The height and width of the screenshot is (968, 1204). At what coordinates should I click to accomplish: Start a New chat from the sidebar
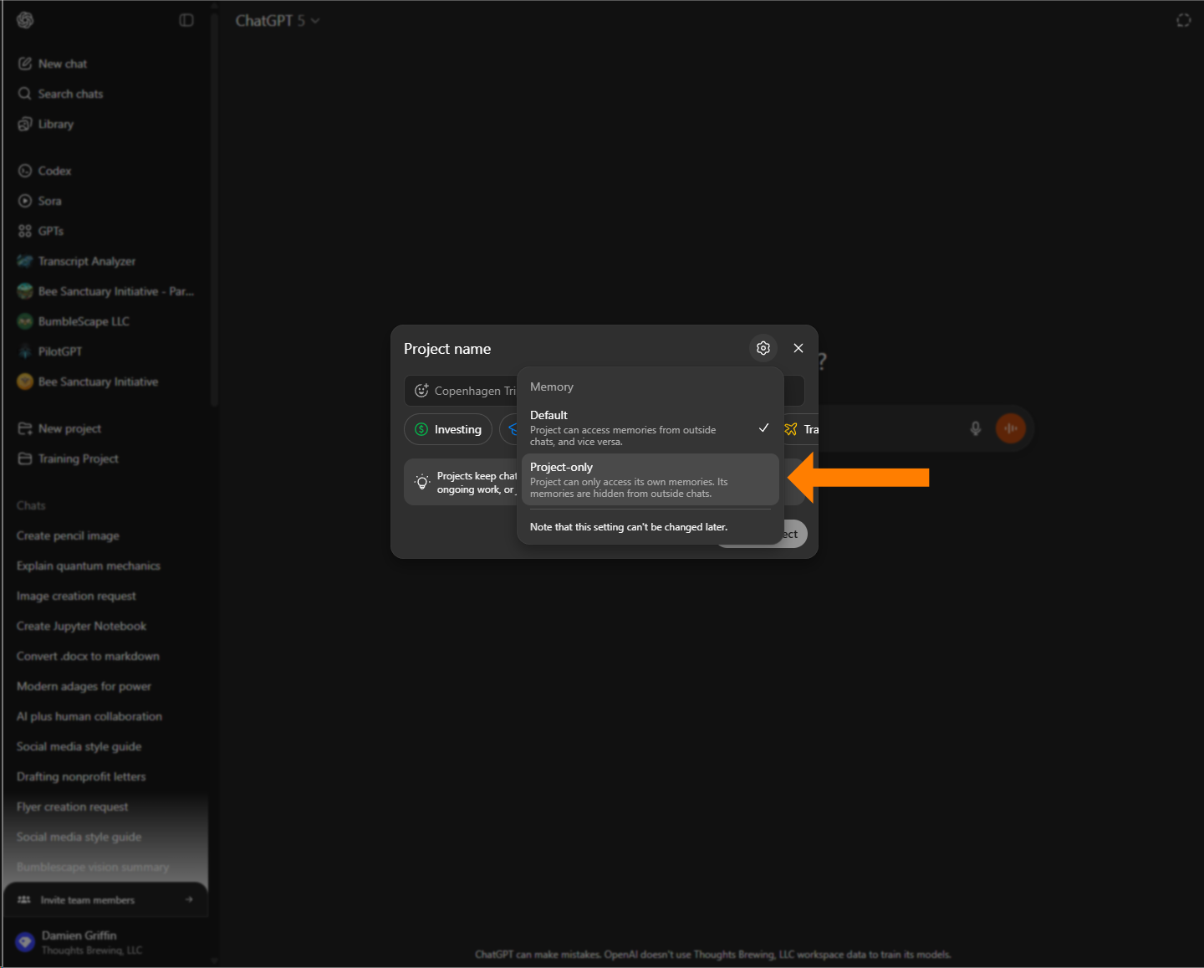(x=63, y=63)
